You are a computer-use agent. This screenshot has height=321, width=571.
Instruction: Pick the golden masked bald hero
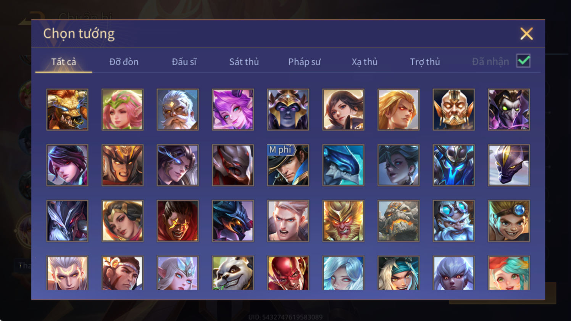(453, 109)
